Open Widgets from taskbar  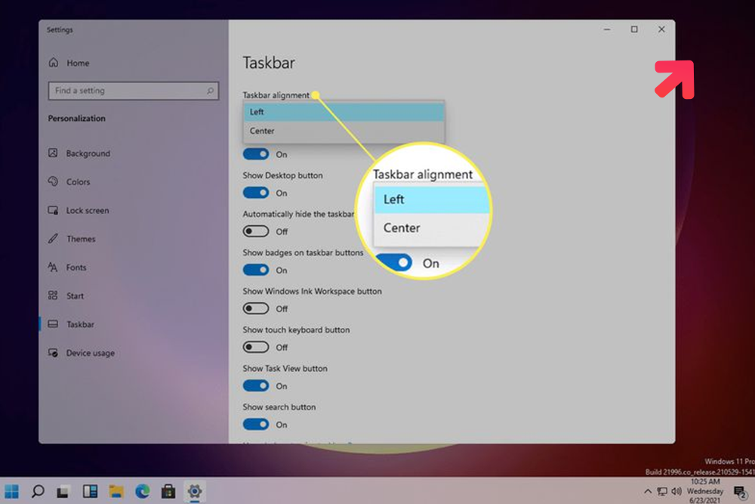tap(90, 491)
